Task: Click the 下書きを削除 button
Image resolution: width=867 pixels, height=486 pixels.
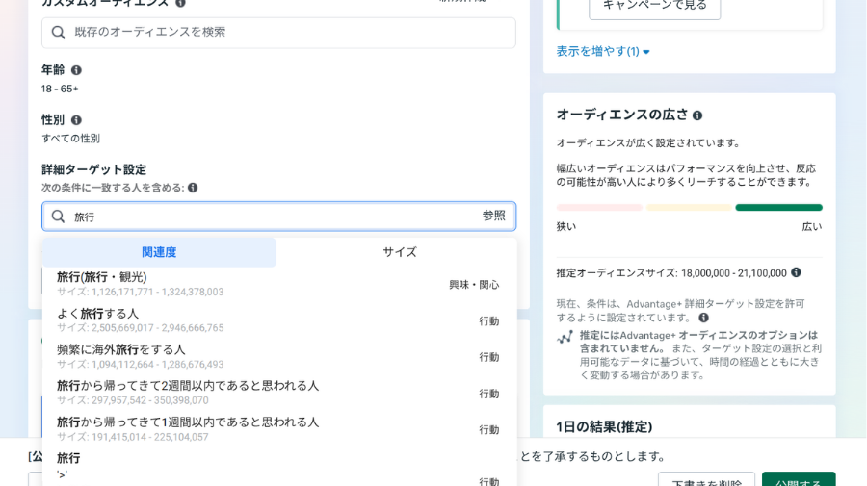Action: (x=706, y=480)
